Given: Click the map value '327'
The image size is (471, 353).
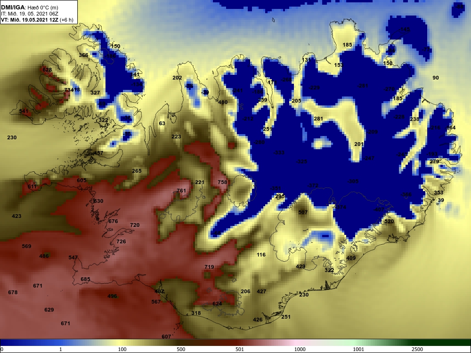Looking at the screenshot, I should click(x=95, y=93).
